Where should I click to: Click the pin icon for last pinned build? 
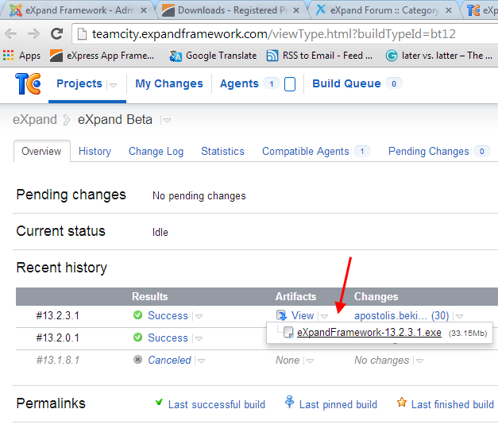(289, 402)
